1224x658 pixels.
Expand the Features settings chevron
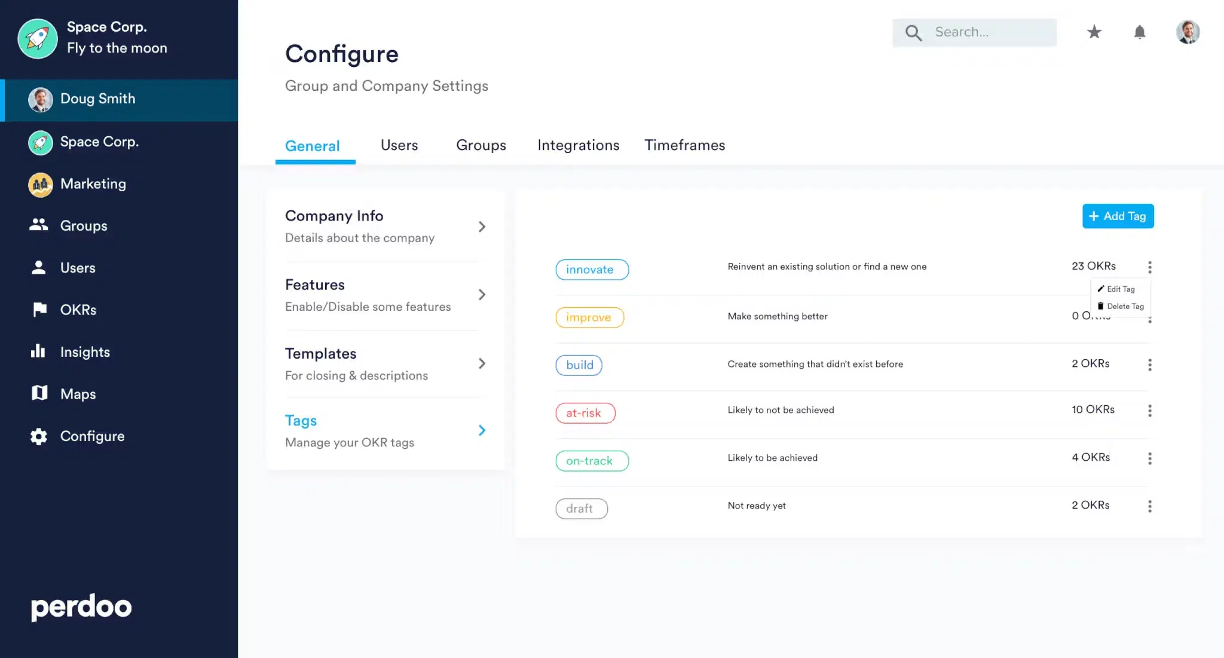482,295
